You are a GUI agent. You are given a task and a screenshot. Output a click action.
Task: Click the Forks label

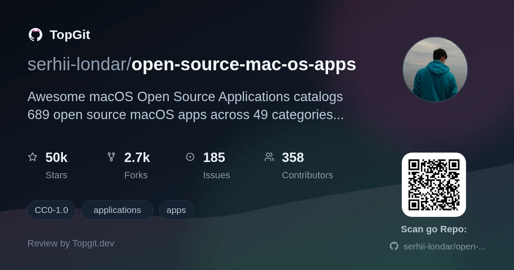point(136,175)
